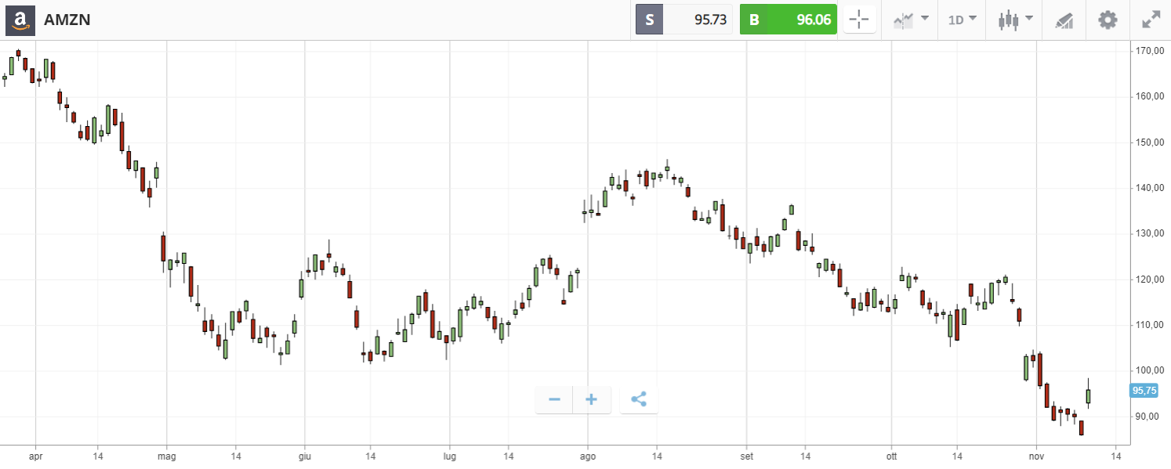The image size is (1171, 469).
Task: Hit the green Buy button at 96.06
Action: [789, 20]
